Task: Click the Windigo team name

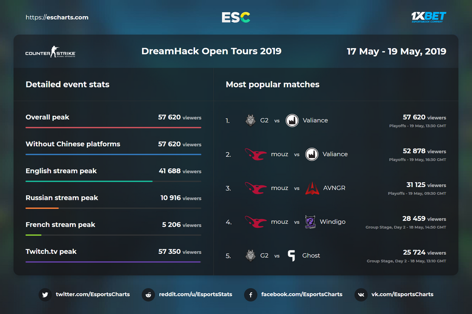Action: coord(333,222)
